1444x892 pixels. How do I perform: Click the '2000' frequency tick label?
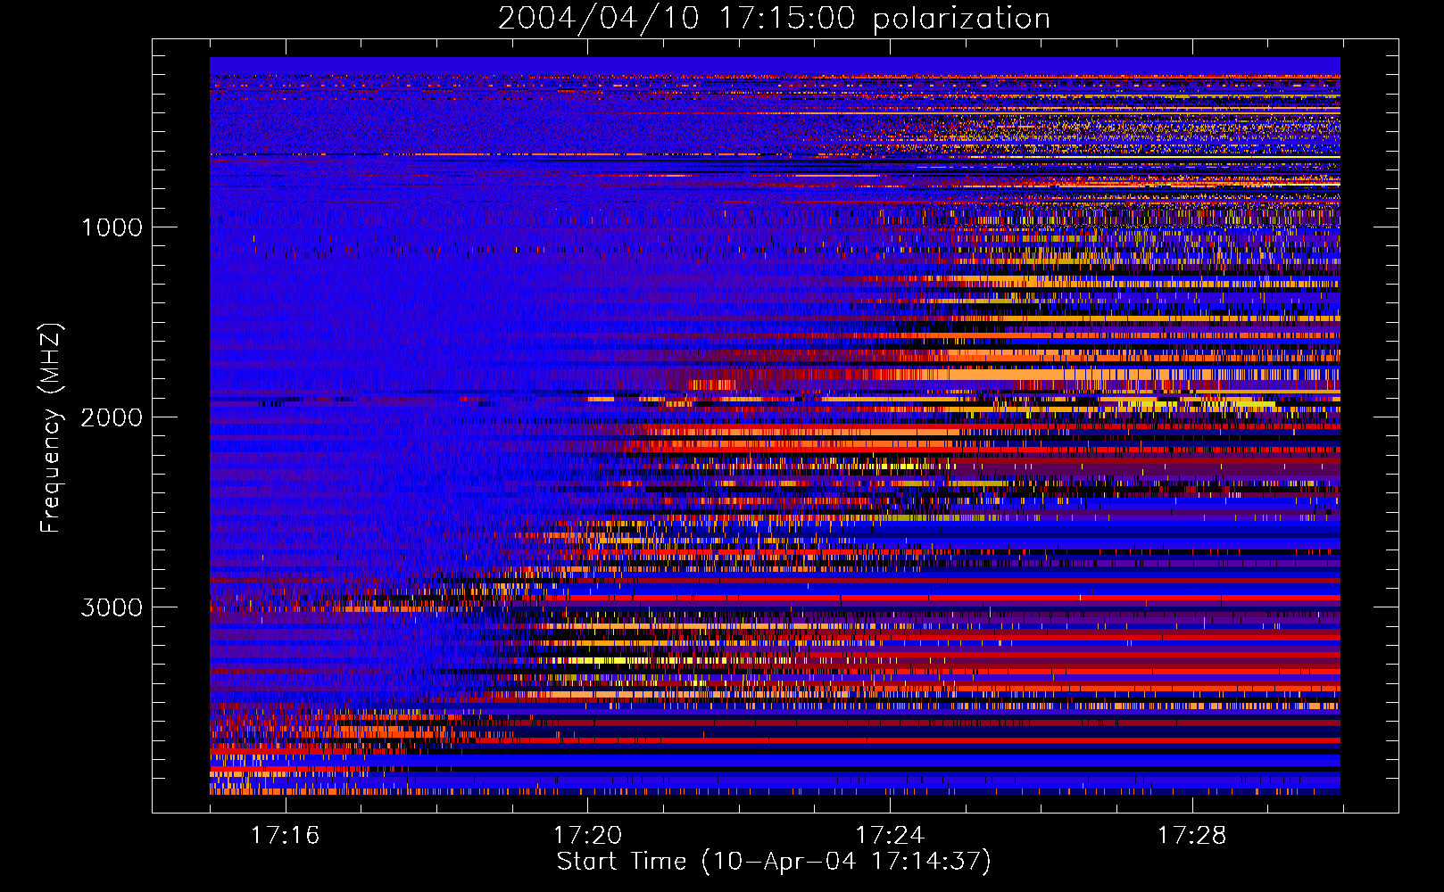point(112,417)
